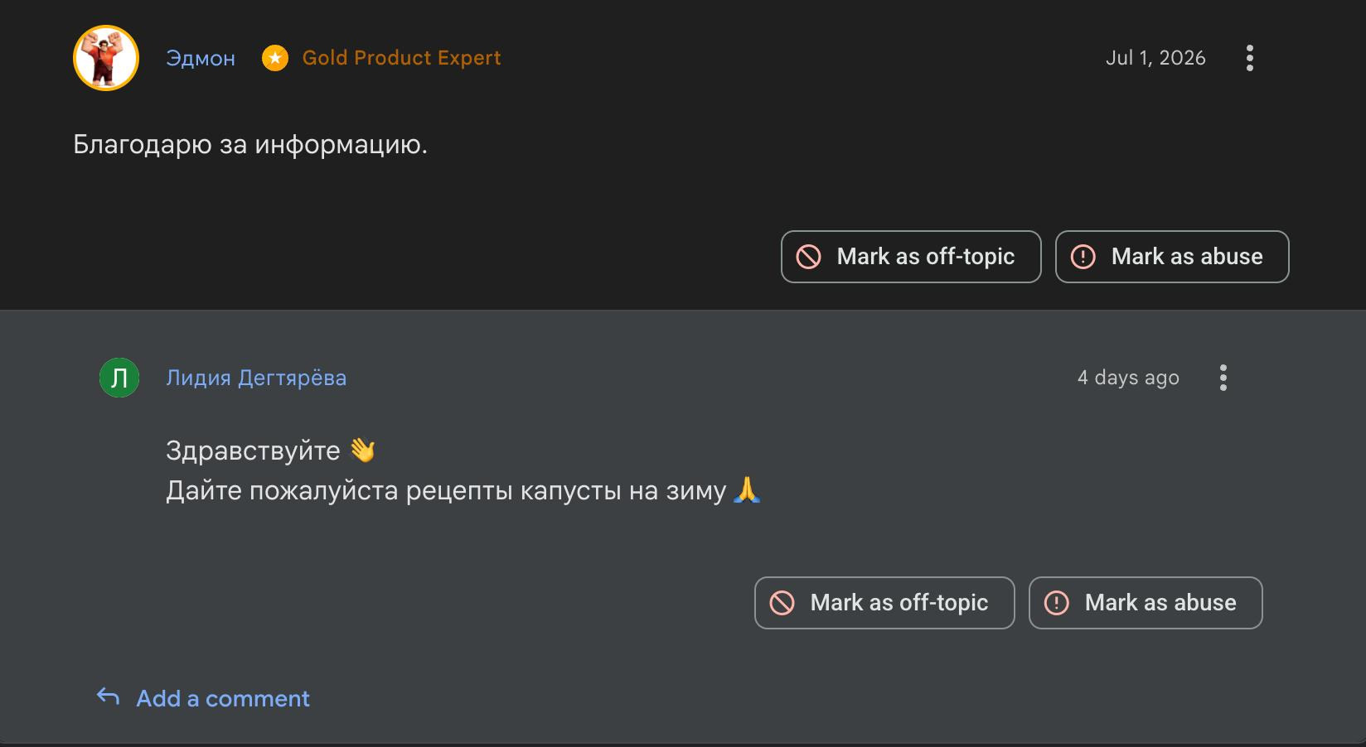Image resolution: width=1366 pixels, height=747 pixels.
Task: Click the green Л avatar circle
Action: point(119,378)
